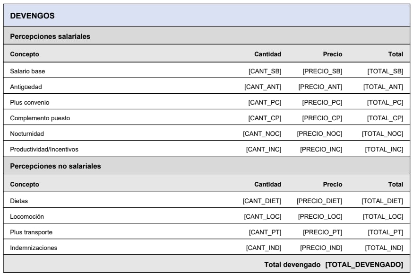Select the Percepciones salariales heading
Viewport: 413px width, 276px height.
(50, 36)
